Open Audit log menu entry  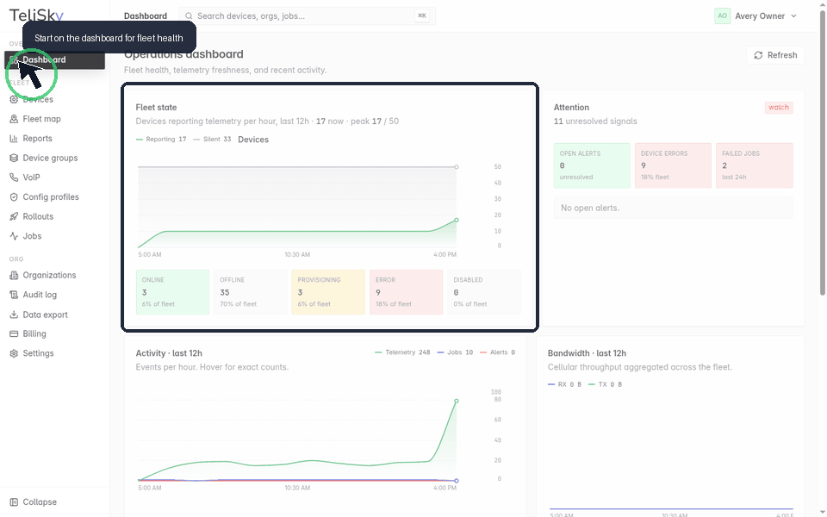55,295
